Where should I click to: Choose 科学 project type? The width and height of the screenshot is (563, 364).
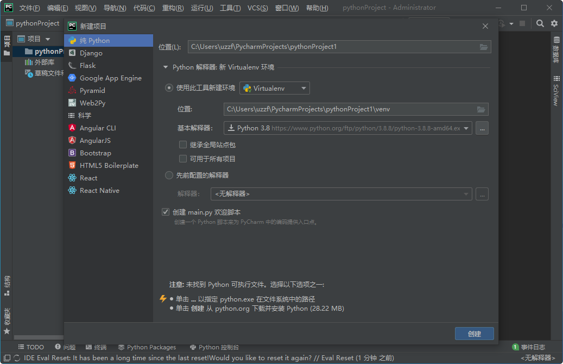(x=109, y=115)
